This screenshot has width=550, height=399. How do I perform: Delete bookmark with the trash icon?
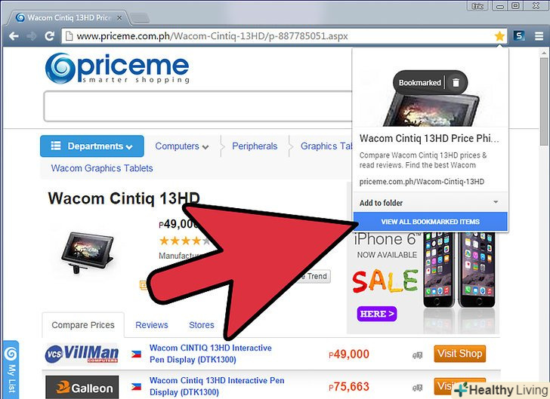point(456,83)
